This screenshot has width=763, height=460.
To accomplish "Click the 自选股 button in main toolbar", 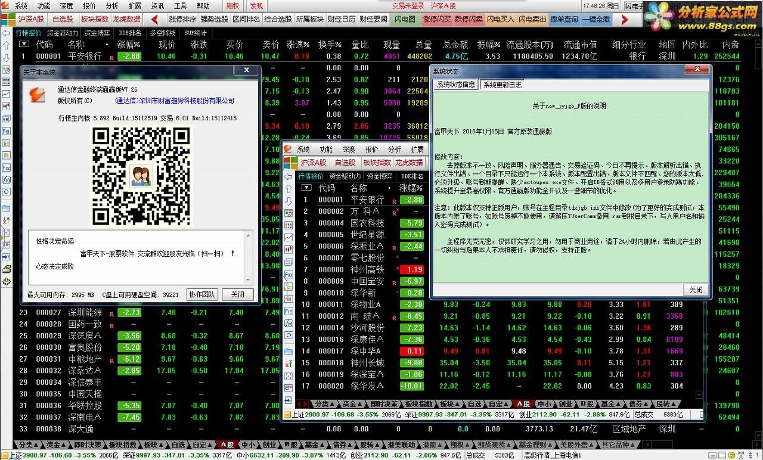I will (x=63, y=19).
